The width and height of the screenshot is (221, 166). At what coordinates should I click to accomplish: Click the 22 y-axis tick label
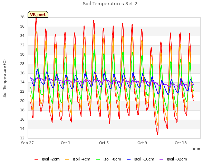tap(22, 92)
